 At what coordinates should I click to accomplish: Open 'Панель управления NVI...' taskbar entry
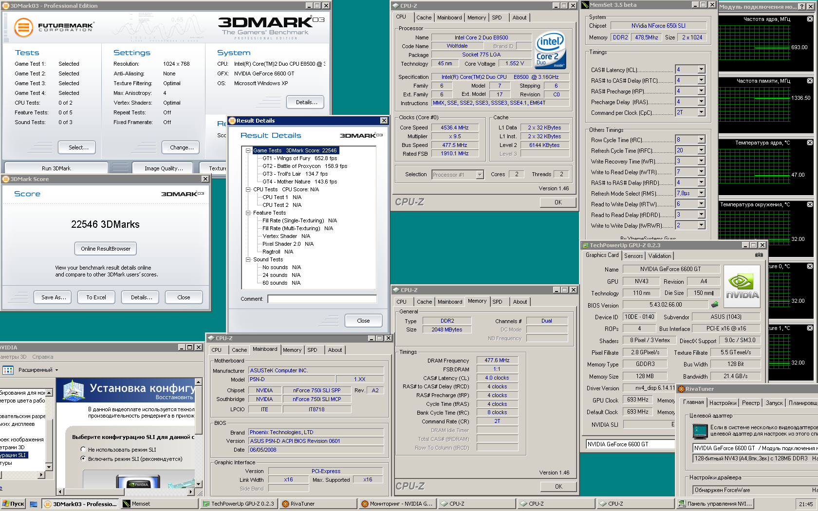point(715,504)
